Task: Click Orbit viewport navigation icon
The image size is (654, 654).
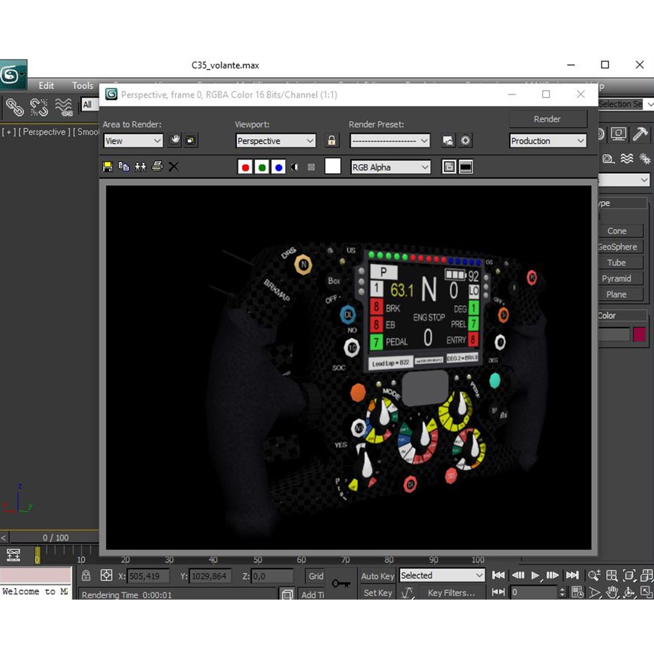Action: tap(629, 592)
